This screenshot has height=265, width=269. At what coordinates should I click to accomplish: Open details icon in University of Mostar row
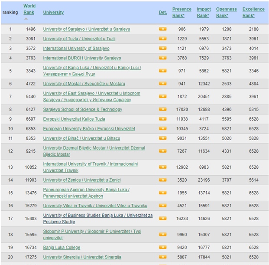pyautogui.click(x=162, y=83)
